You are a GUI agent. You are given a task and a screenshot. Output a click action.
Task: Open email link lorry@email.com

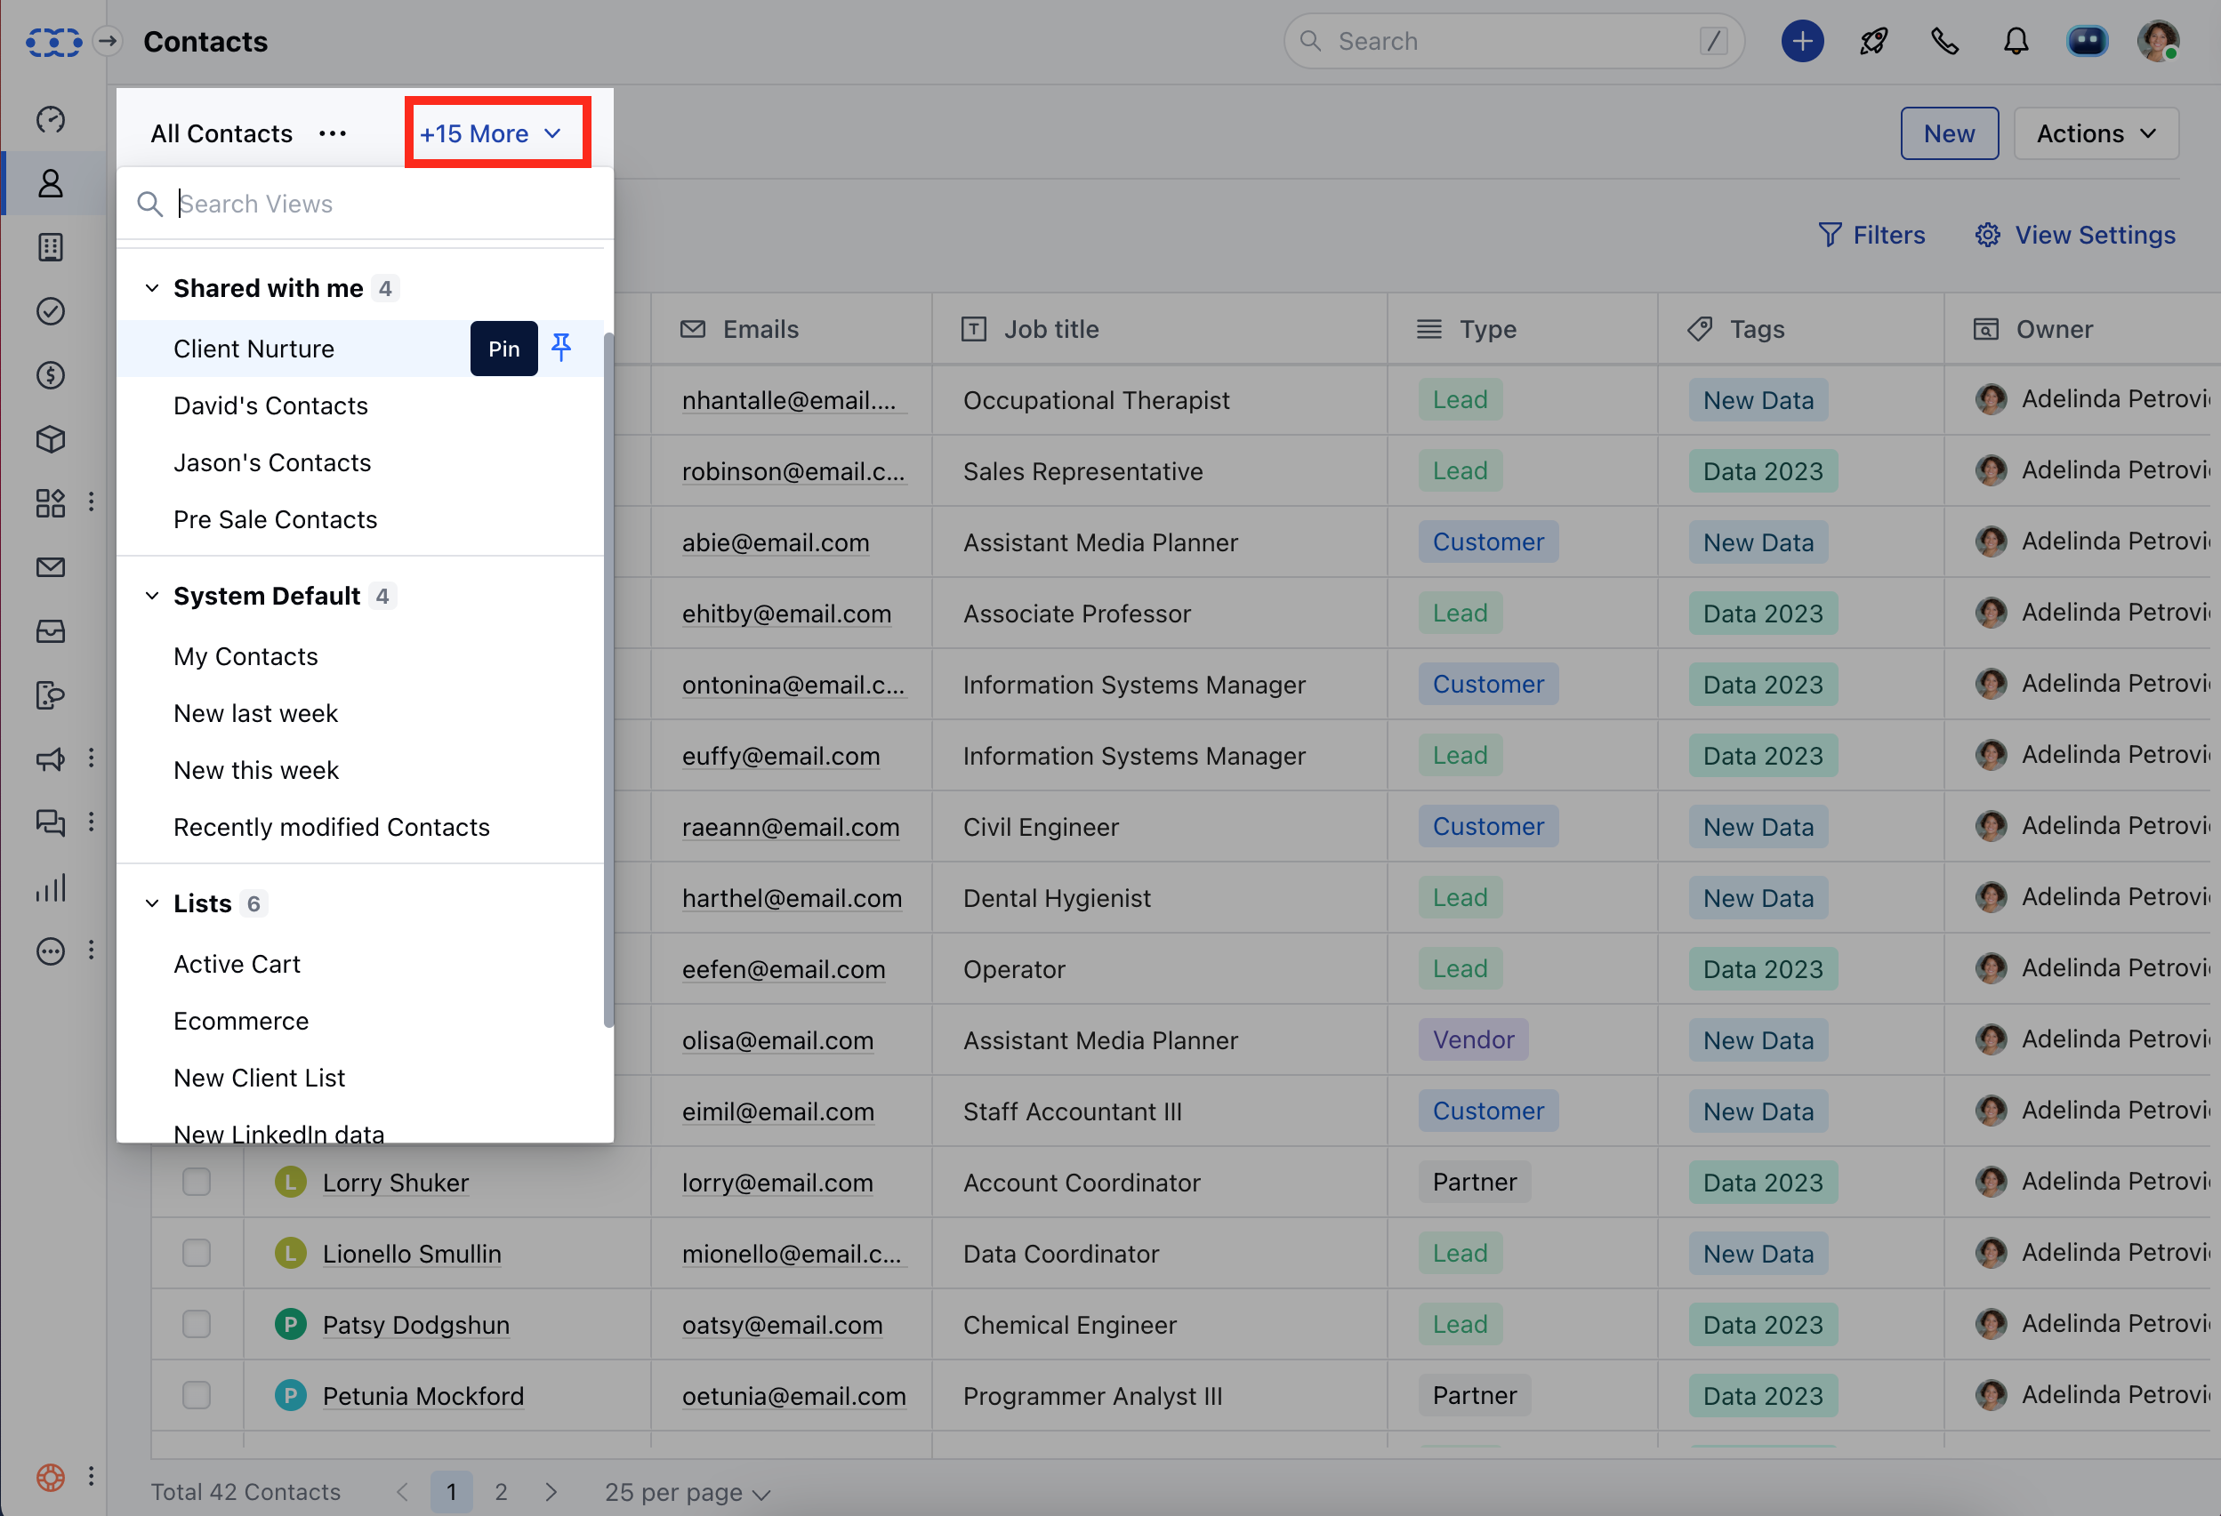[x=777, y=1182]
